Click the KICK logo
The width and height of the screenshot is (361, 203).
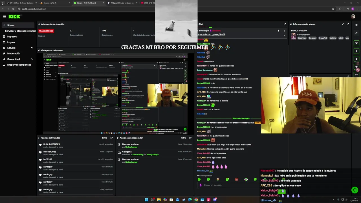[x=14, y=17]
